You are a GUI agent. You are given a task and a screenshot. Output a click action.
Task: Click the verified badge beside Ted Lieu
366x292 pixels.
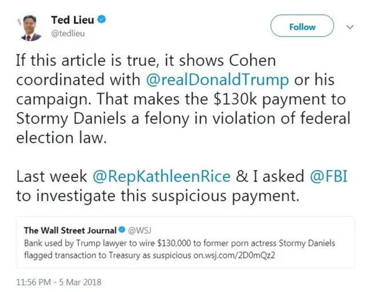pyautogui.click(x=101, y=20)
